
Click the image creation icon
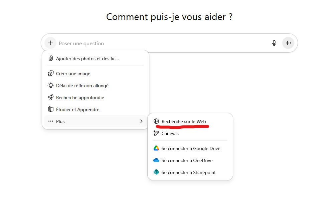pos(51,74)
